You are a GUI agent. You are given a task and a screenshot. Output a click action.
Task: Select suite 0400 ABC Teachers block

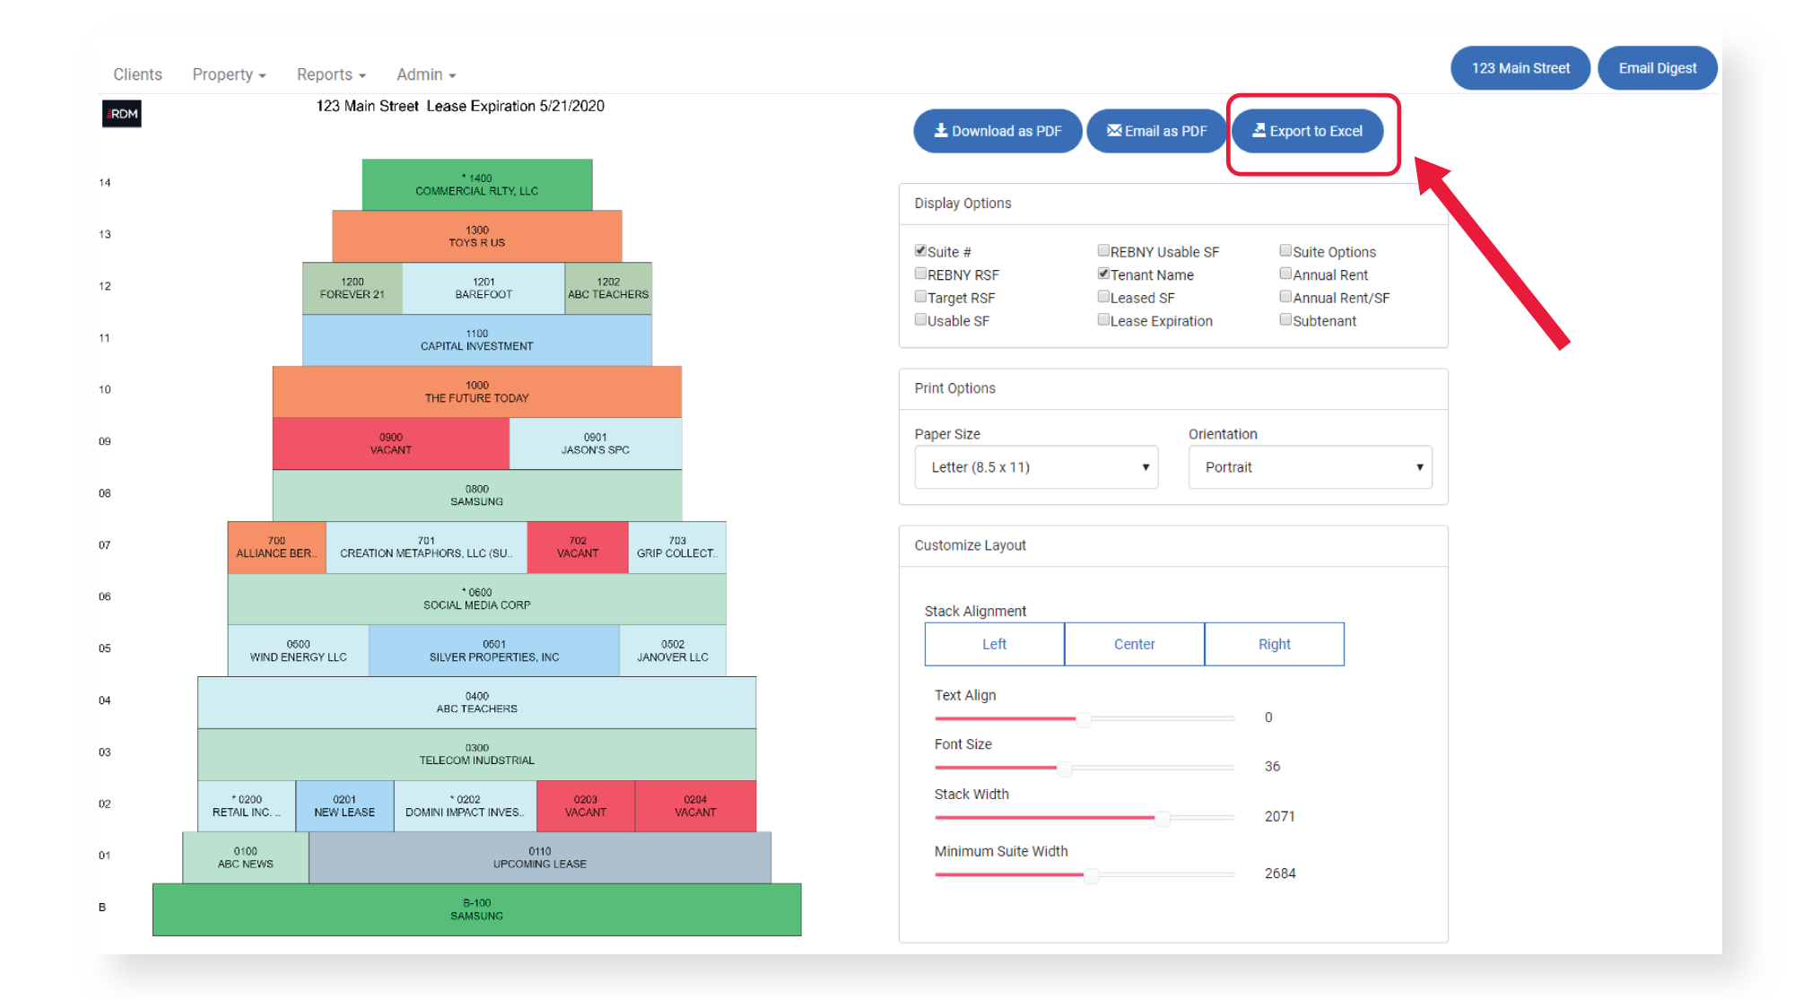point(477,702)
